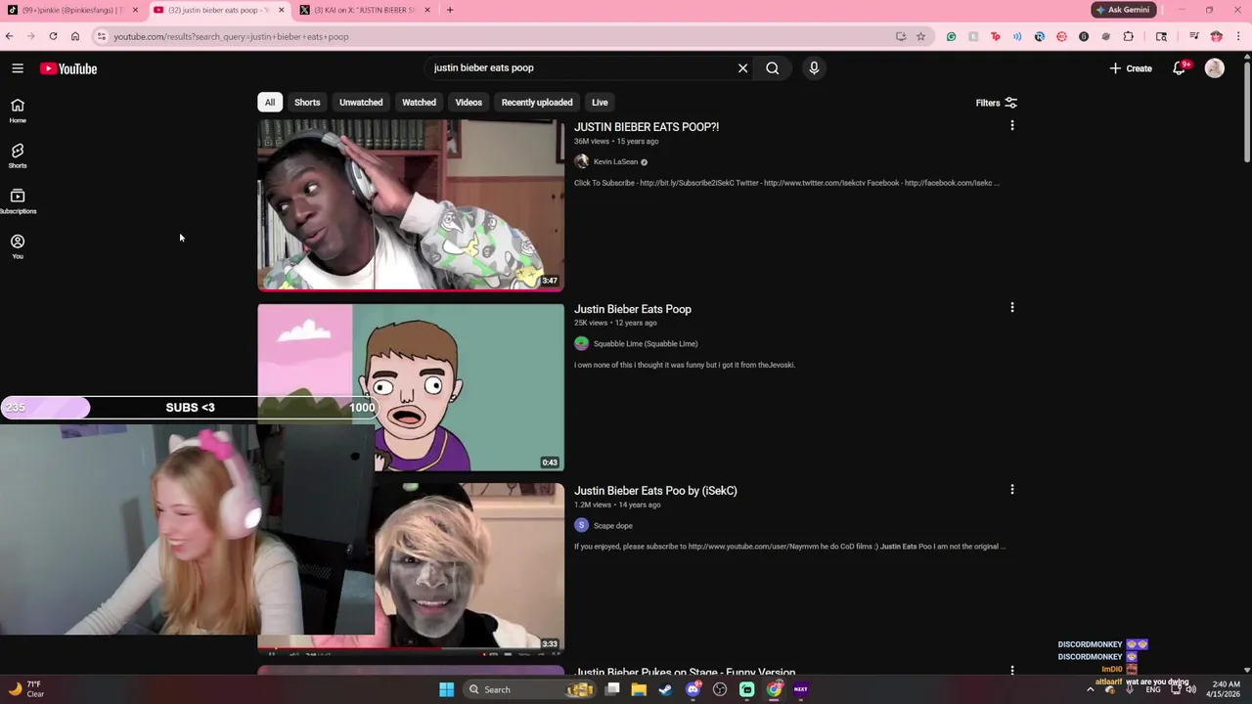Select the All filter chip

[x=270, y=102]
